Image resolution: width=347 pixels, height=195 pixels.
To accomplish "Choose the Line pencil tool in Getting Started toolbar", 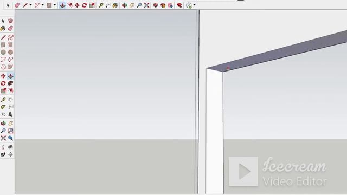I will click(25, 5).
